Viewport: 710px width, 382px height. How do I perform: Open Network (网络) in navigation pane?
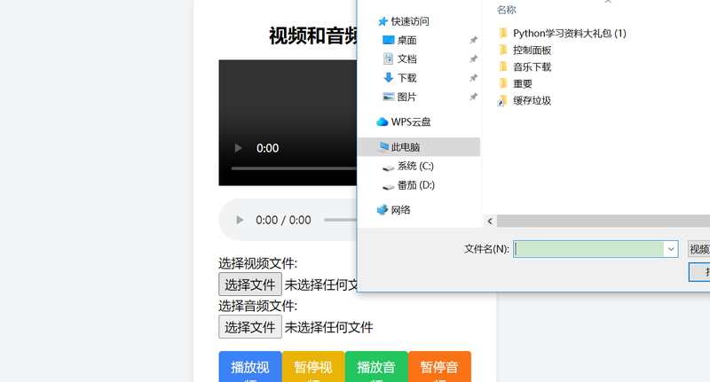point(401,210)
